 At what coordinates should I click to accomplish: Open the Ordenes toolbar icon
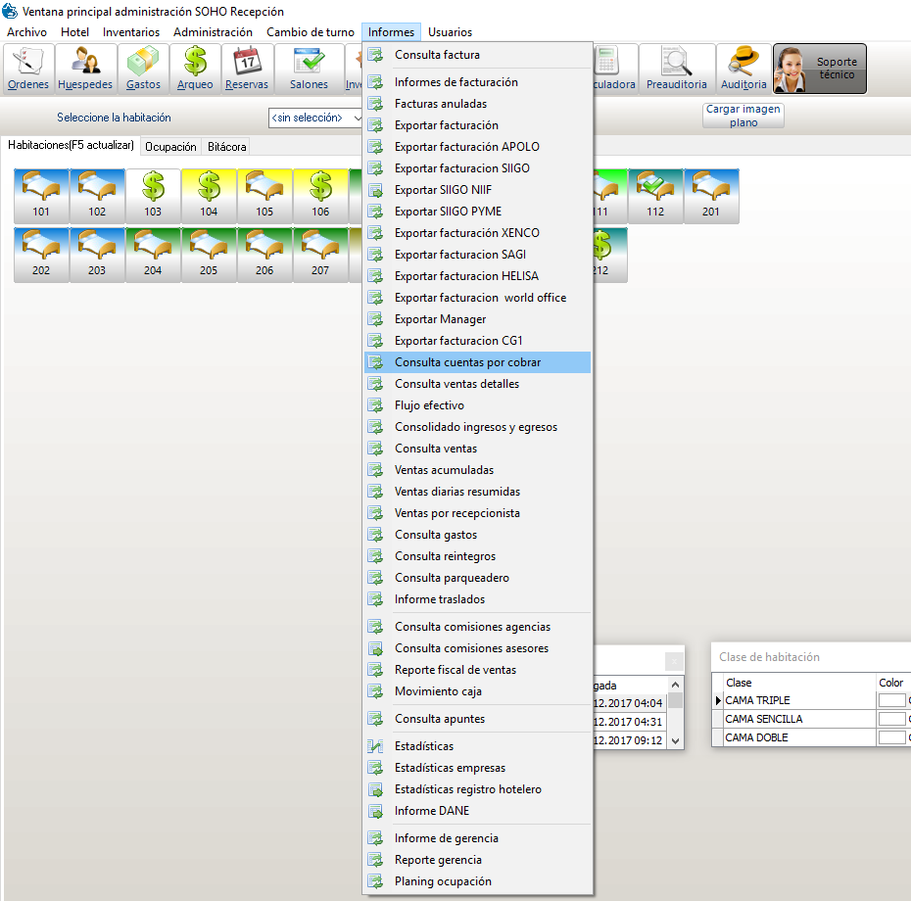28,69
